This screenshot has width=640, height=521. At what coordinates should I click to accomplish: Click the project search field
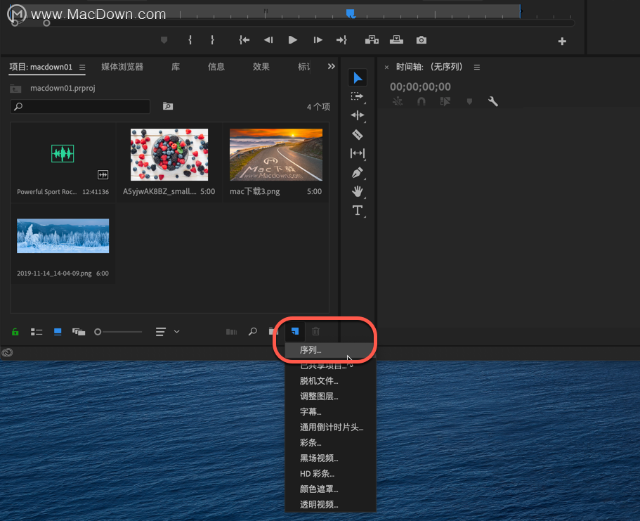pyautogui.click(x=80, y=107)
